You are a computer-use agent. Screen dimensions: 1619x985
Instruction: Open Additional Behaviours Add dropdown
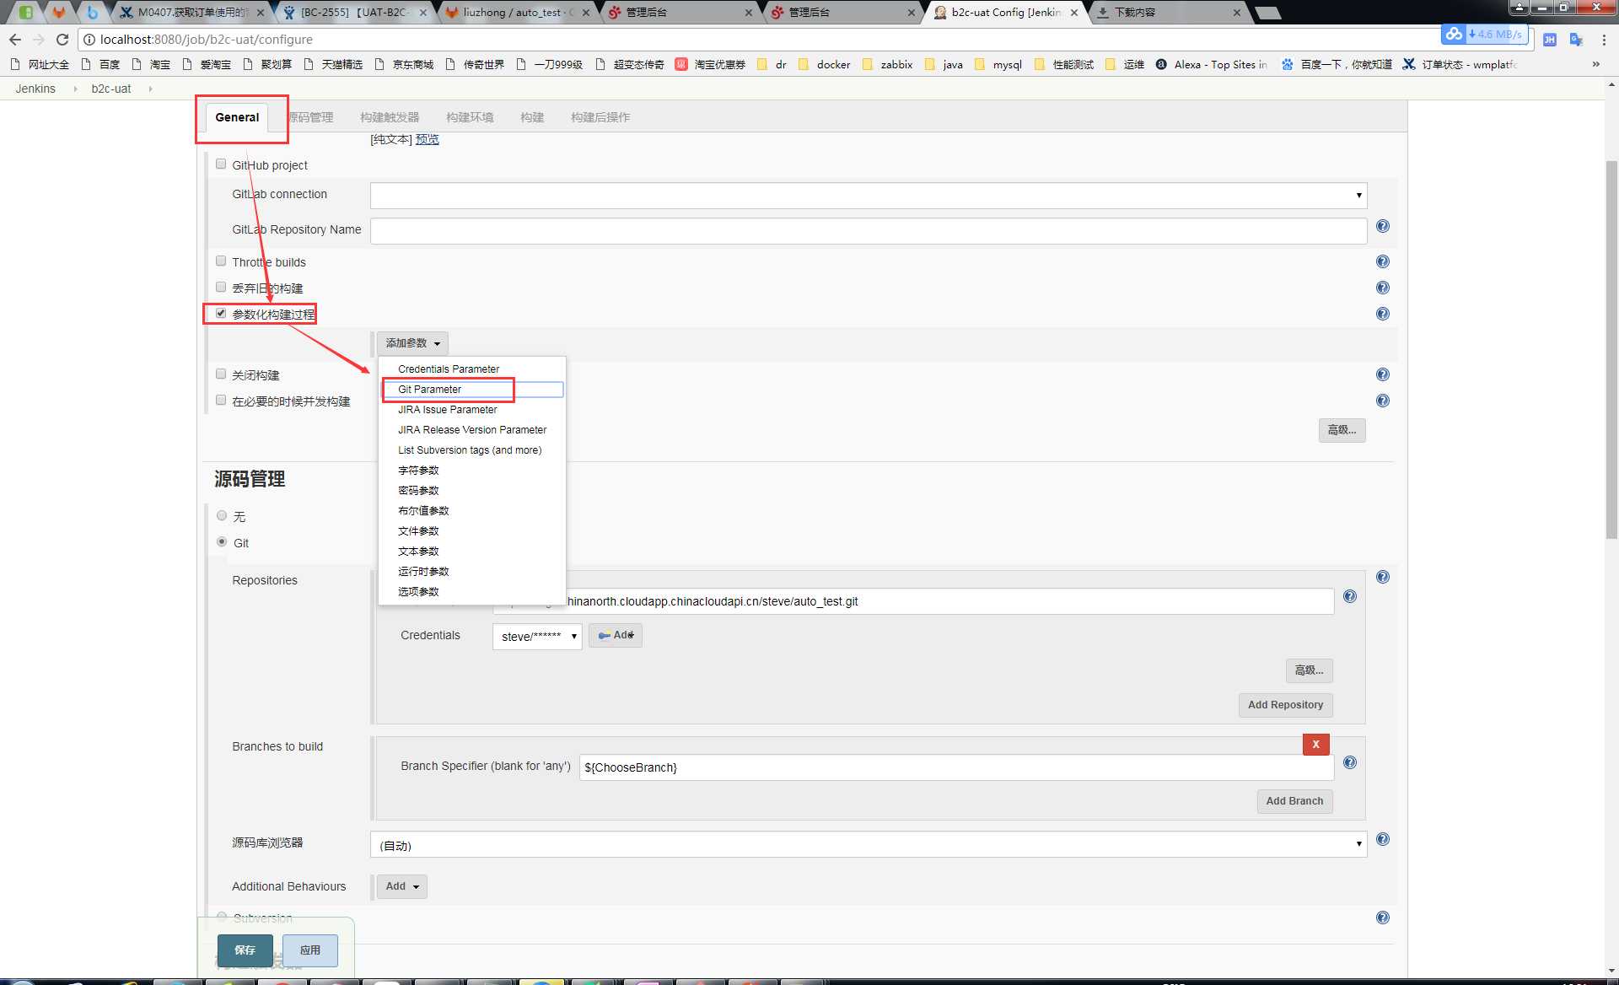pyautogui.click(x=402, y=886)
